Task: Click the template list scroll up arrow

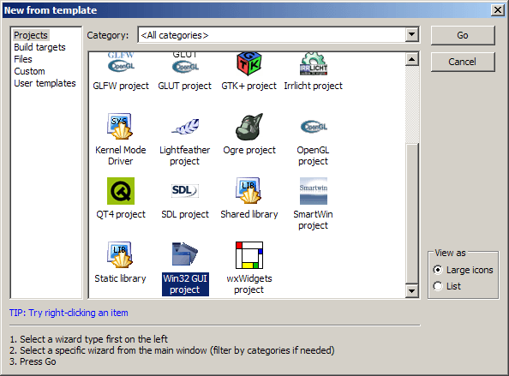Action: point(412,59)
